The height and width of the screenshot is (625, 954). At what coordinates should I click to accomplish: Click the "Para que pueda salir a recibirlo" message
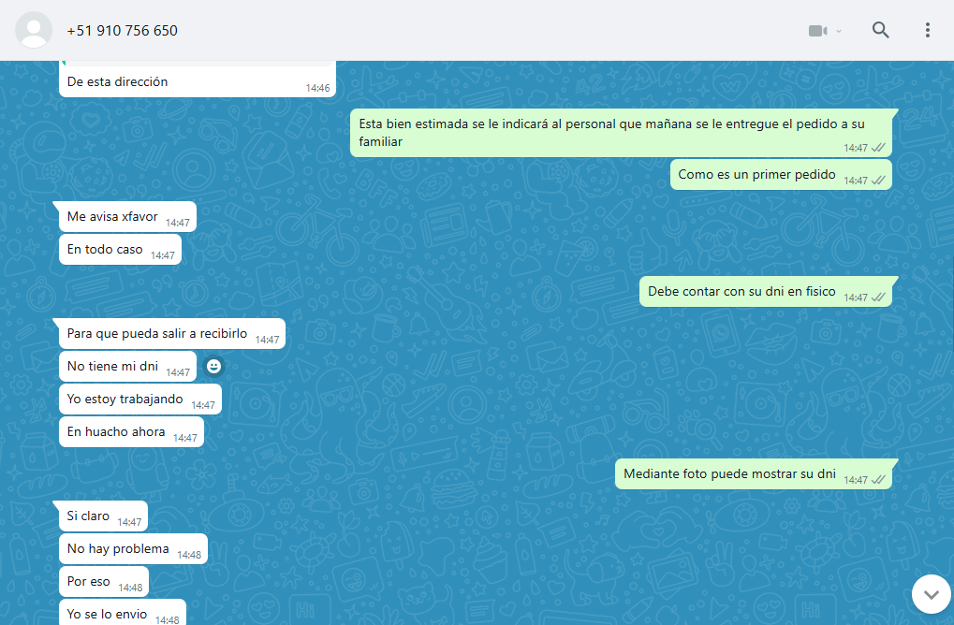click(157, 333)
